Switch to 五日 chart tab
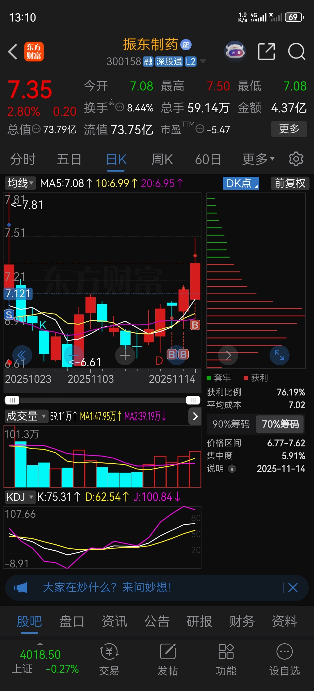 pyautogui.click(x=69, y=159)
